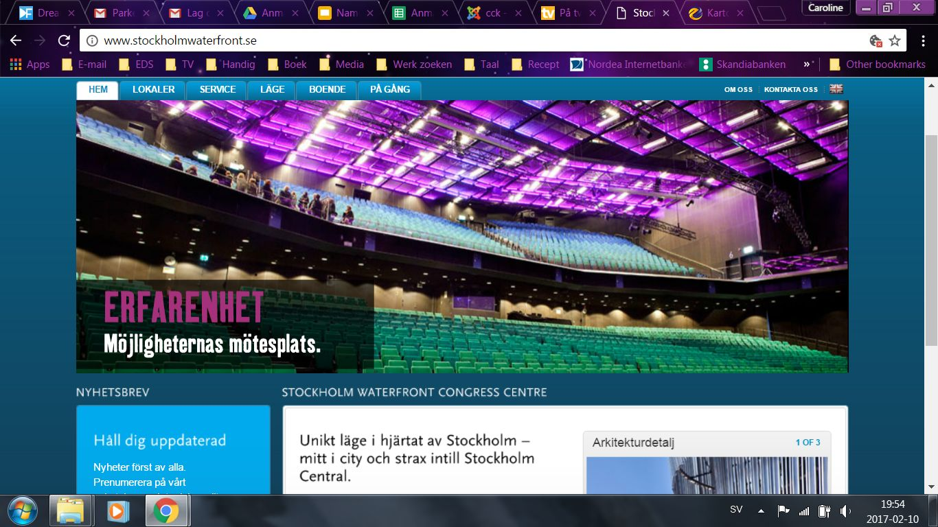Image resolution: width=938 pixels, height=527 pixels.
Task: Click the forward navigation arrow
Action: 39,40
